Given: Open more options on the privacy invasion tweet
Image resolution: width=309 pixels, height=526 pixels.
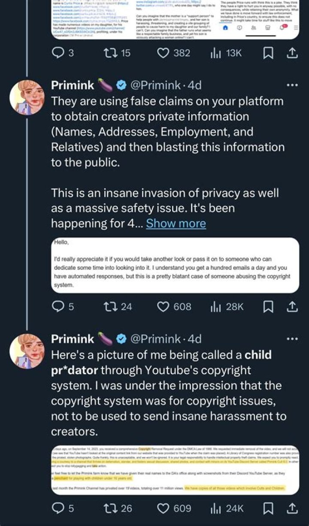Looking at the screenshot, I should click(x=292, y=85).
